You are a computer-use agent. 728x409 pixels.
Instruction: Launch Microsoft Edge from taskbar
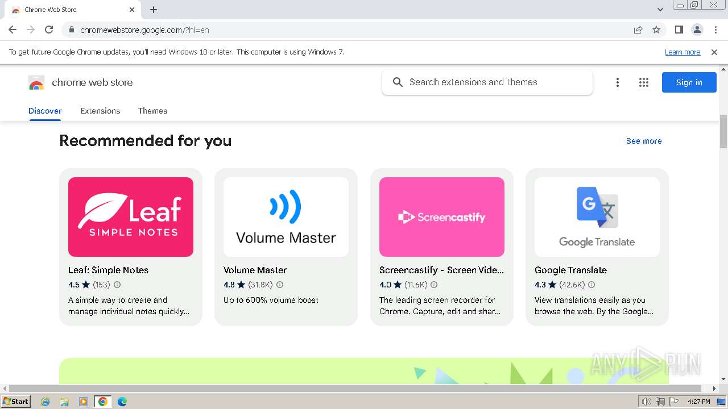click(x=122, y=402)
